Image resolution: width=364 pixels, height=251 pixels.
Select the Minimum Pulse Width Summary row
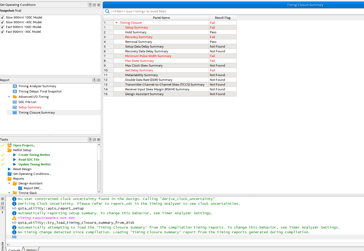pyautogui.click(x=170, y=56)
